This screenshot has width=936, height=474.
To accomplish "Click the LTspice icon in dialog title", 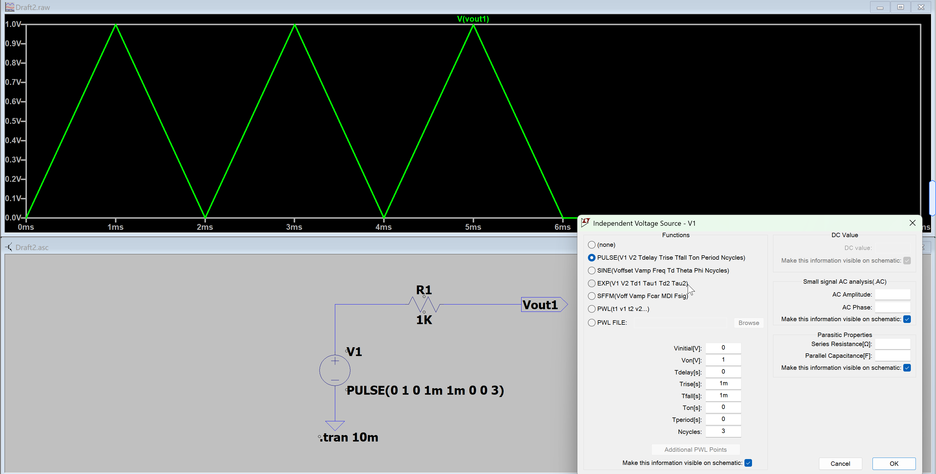I will 585,223.
